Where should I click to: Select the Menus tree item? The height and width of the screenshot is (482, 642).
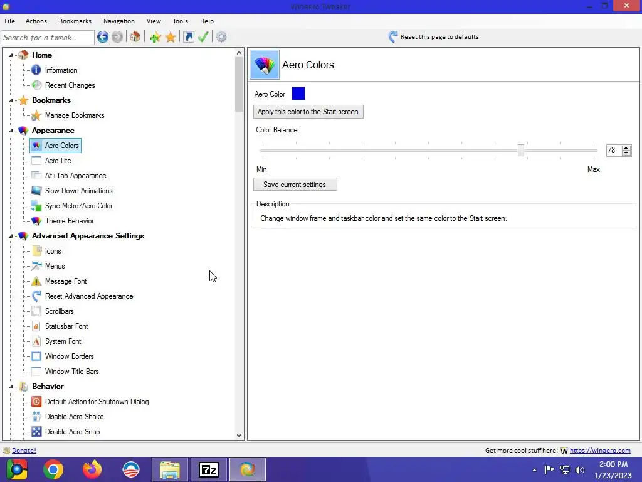pyautogui.click(x=55, y=266)
